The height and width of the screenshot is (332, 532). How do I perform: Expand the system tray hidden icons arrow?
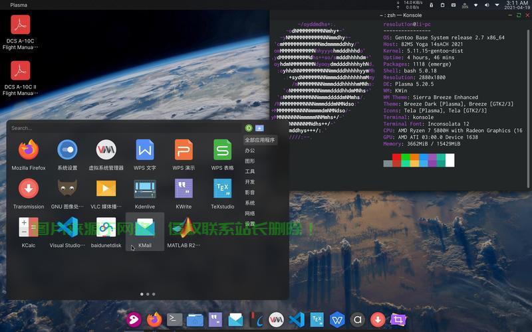pyautogui.click(x=495, y=5)
